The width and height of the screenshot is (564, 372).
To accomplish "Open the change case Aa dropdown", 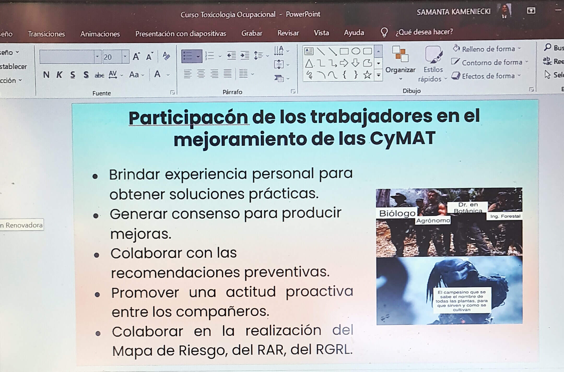I will [137, 75].
